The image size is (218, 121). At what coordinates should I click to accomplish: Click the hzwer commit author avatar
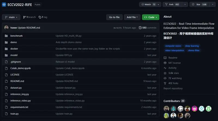[6, 28]
